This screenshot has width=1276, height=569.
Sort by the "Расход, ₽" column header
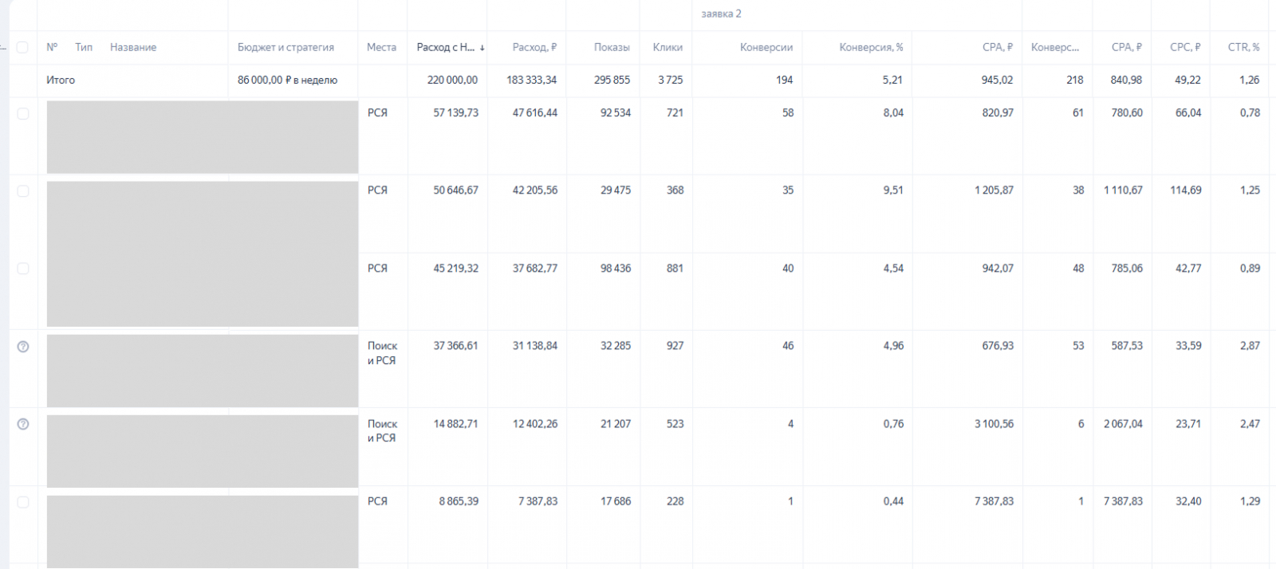534,47
